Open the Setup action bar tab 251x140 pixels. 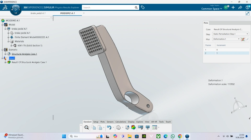[96, 122]
